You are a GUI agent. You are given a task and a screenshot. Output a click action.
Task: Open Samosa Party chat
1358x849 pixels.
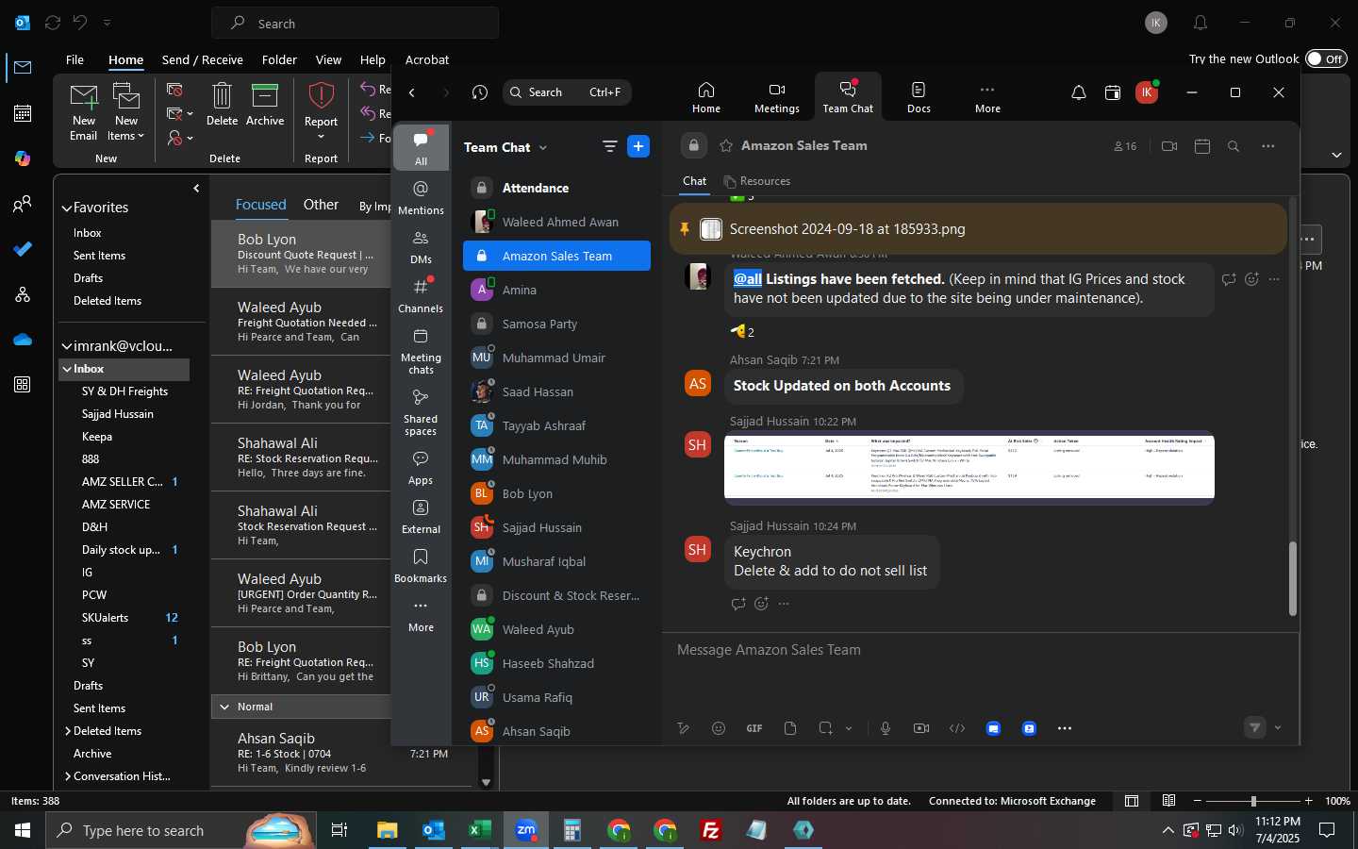556,324
